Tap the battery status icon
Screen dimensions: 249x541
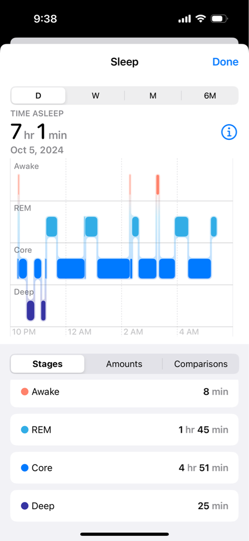[219, 19]
